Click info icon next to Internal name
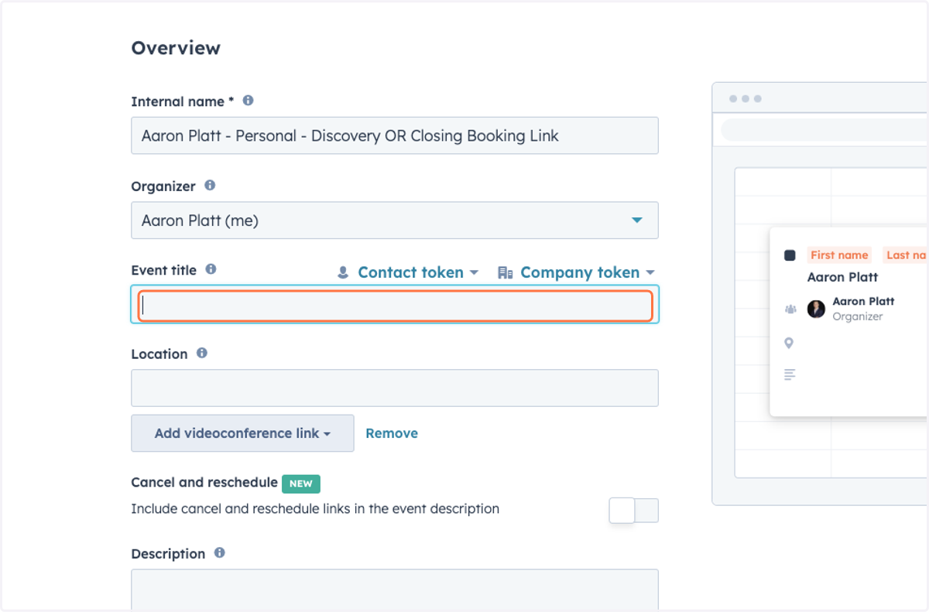Screen dimensions: 929x612 coord(248,101)
